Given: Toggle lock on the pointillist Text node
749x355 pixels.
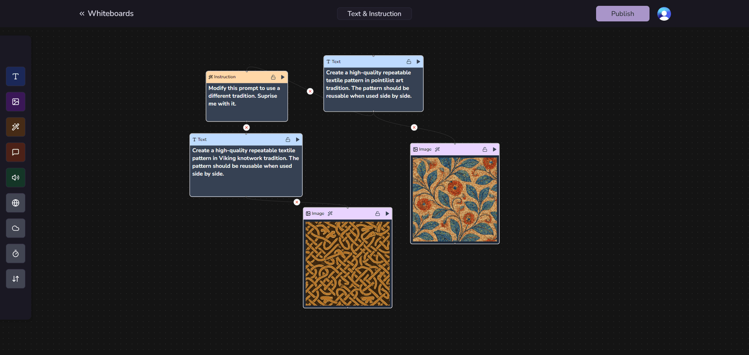Looking at the screenshot, I should (409, 62).
